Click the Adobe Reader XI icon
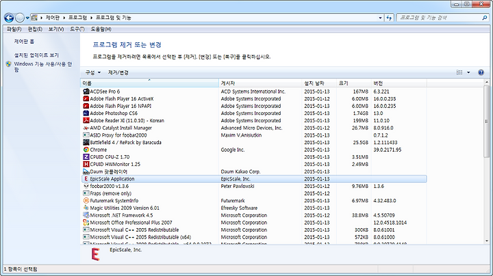This screenshot has width=493, height=276. click(86, 120)
